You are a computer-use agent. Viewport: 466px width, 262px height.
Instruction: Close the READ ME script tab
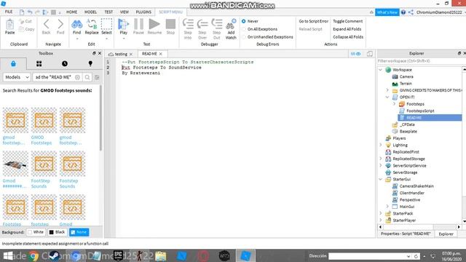[161, 54]
